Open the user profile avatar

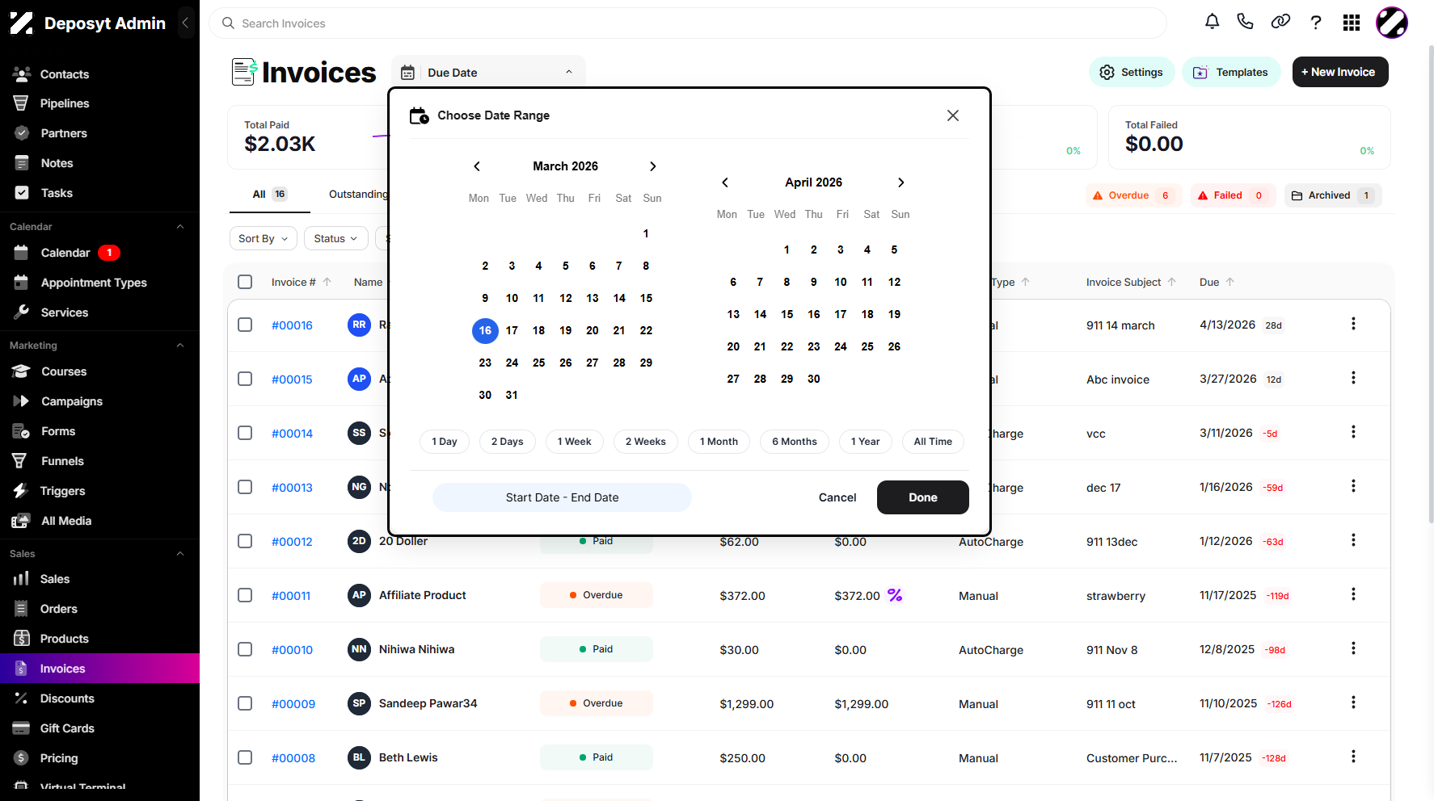(x=1392, y=23)
